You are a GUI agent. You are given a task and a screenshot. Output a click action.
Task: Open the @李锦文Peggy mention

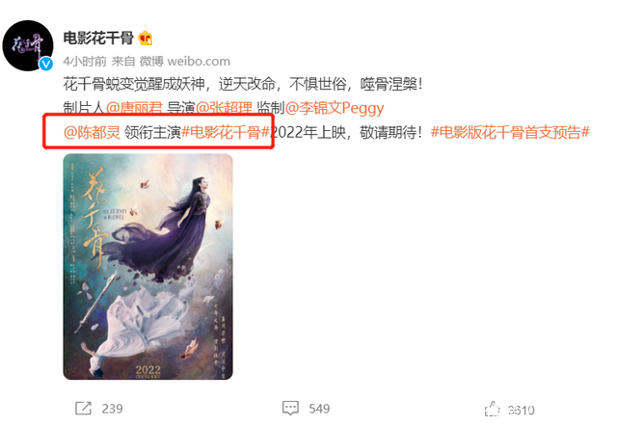point(335,108)
